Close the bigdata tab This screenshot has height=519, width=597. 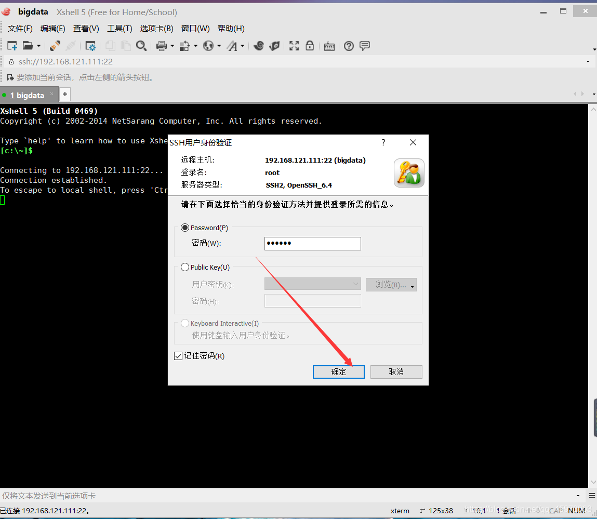[x=52, y=94]
